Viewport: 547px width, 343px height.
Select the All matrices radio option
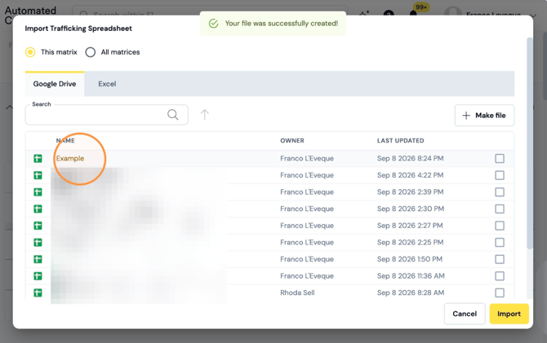point(91,52)
